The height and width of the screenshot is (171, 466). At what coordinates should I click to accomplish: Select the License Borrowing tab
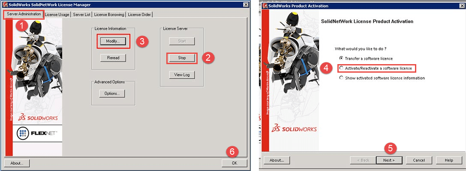point(109,15)
